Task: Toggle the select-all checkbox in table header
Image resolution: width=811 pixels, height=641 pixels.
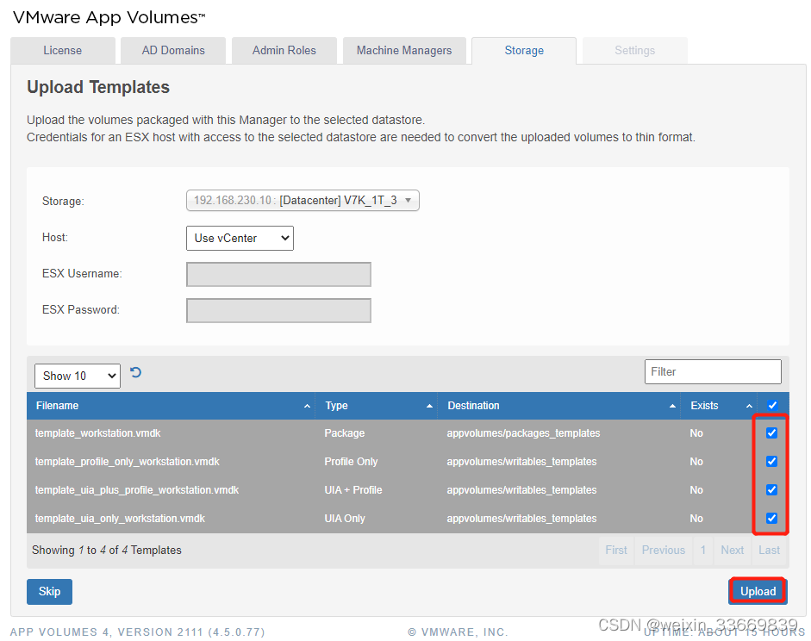Action: [x=772, y=405]
